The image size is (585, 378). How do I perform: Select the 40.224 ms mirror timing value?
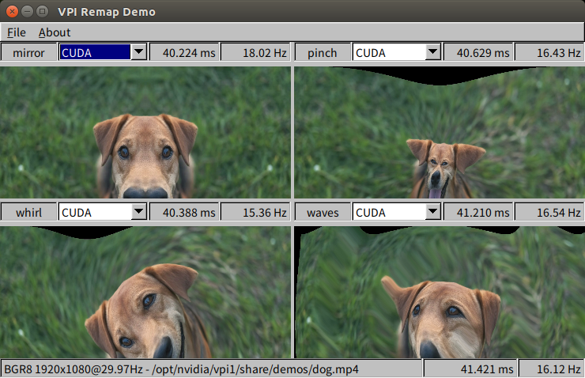coord(184,53)
